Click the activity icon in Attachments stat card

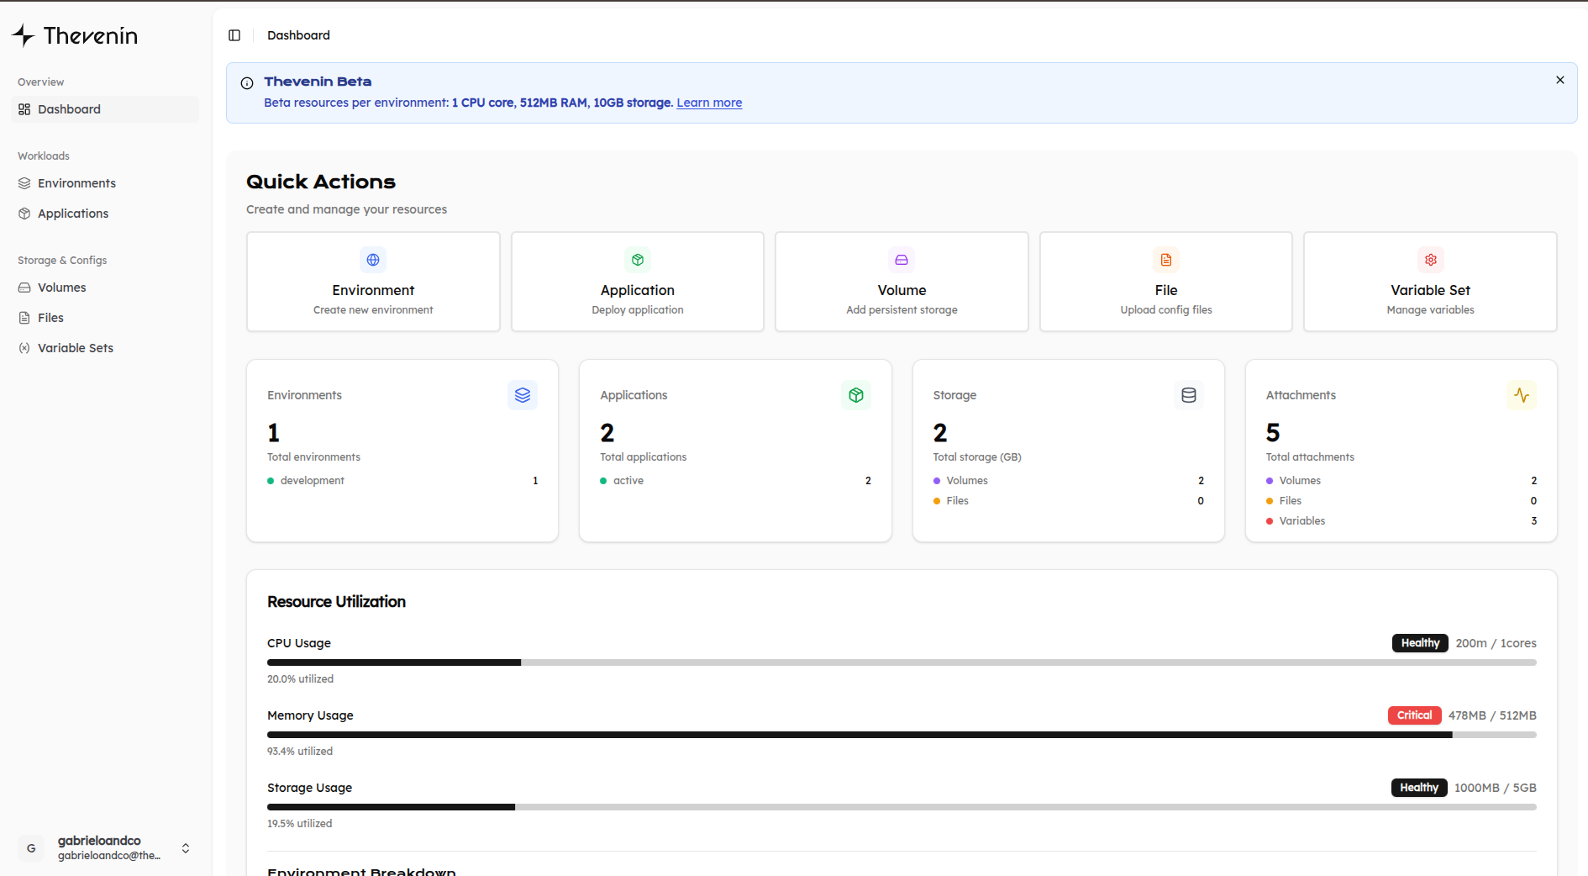tap(1522, 395)
